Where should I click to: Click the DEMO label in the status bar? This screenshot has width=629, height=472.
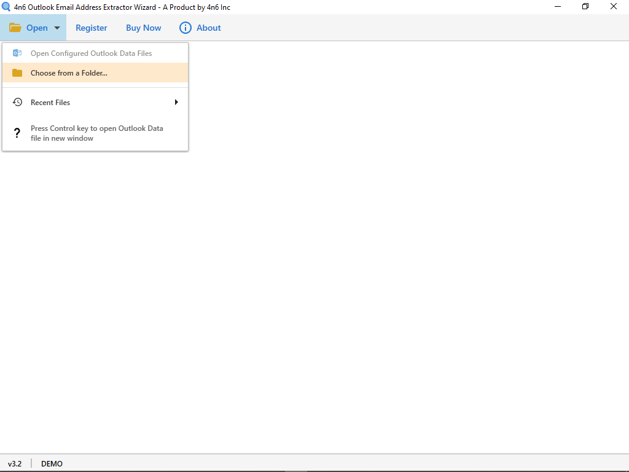tap(52, 463)
